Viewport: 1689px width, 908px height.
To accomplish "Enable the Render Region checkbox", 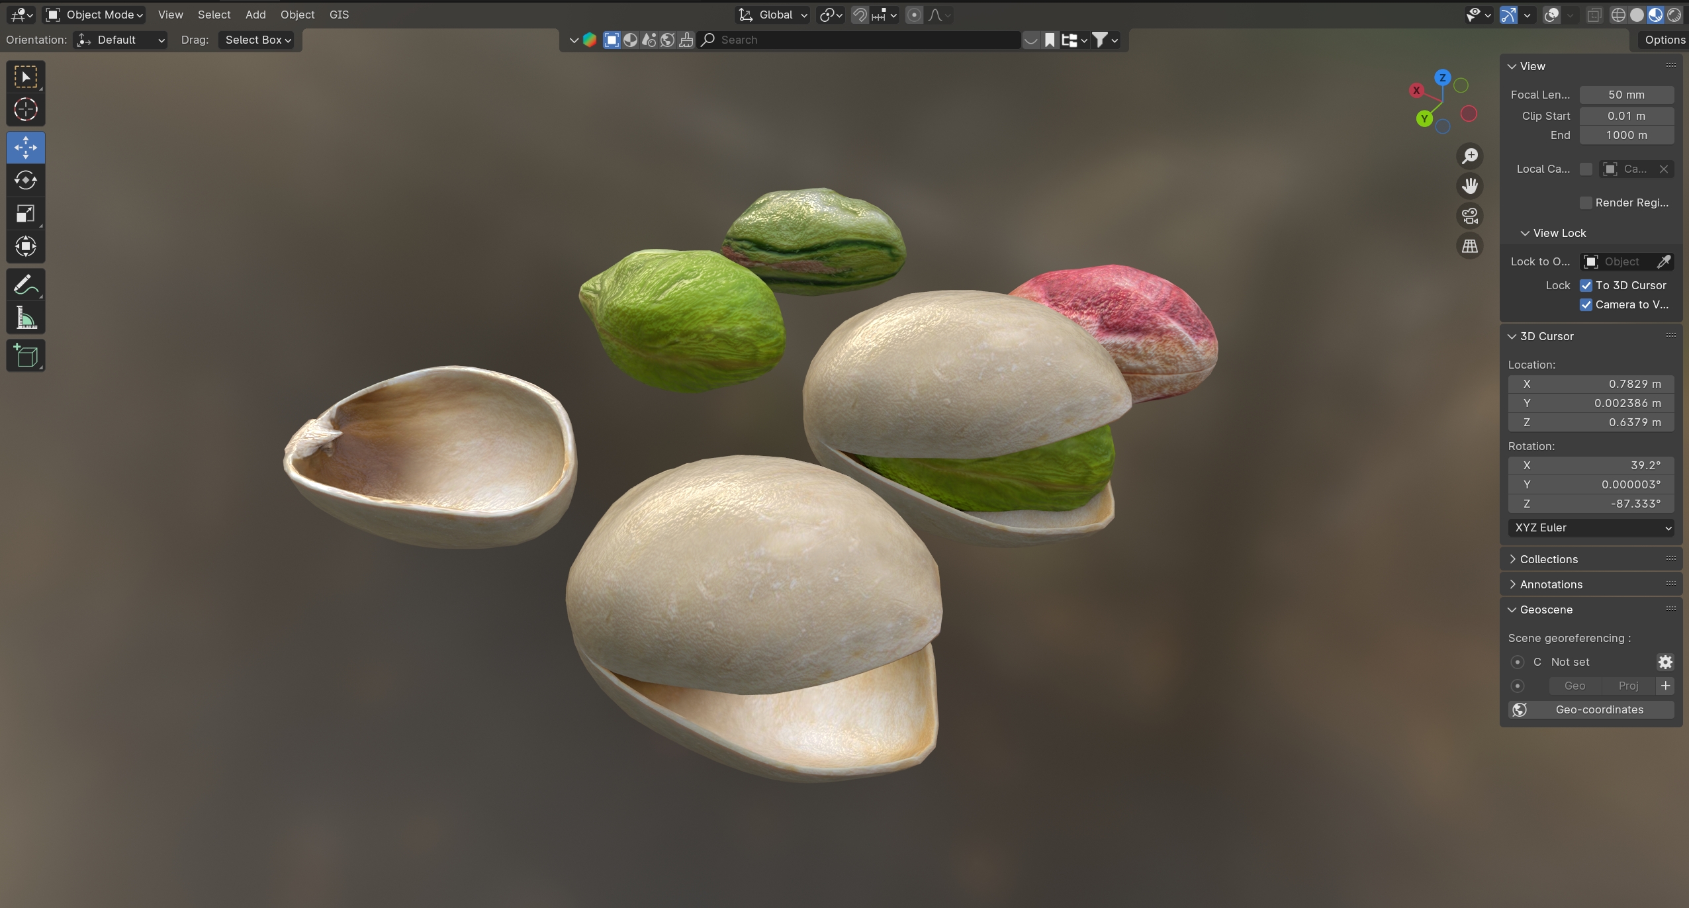I will 1586,203.
